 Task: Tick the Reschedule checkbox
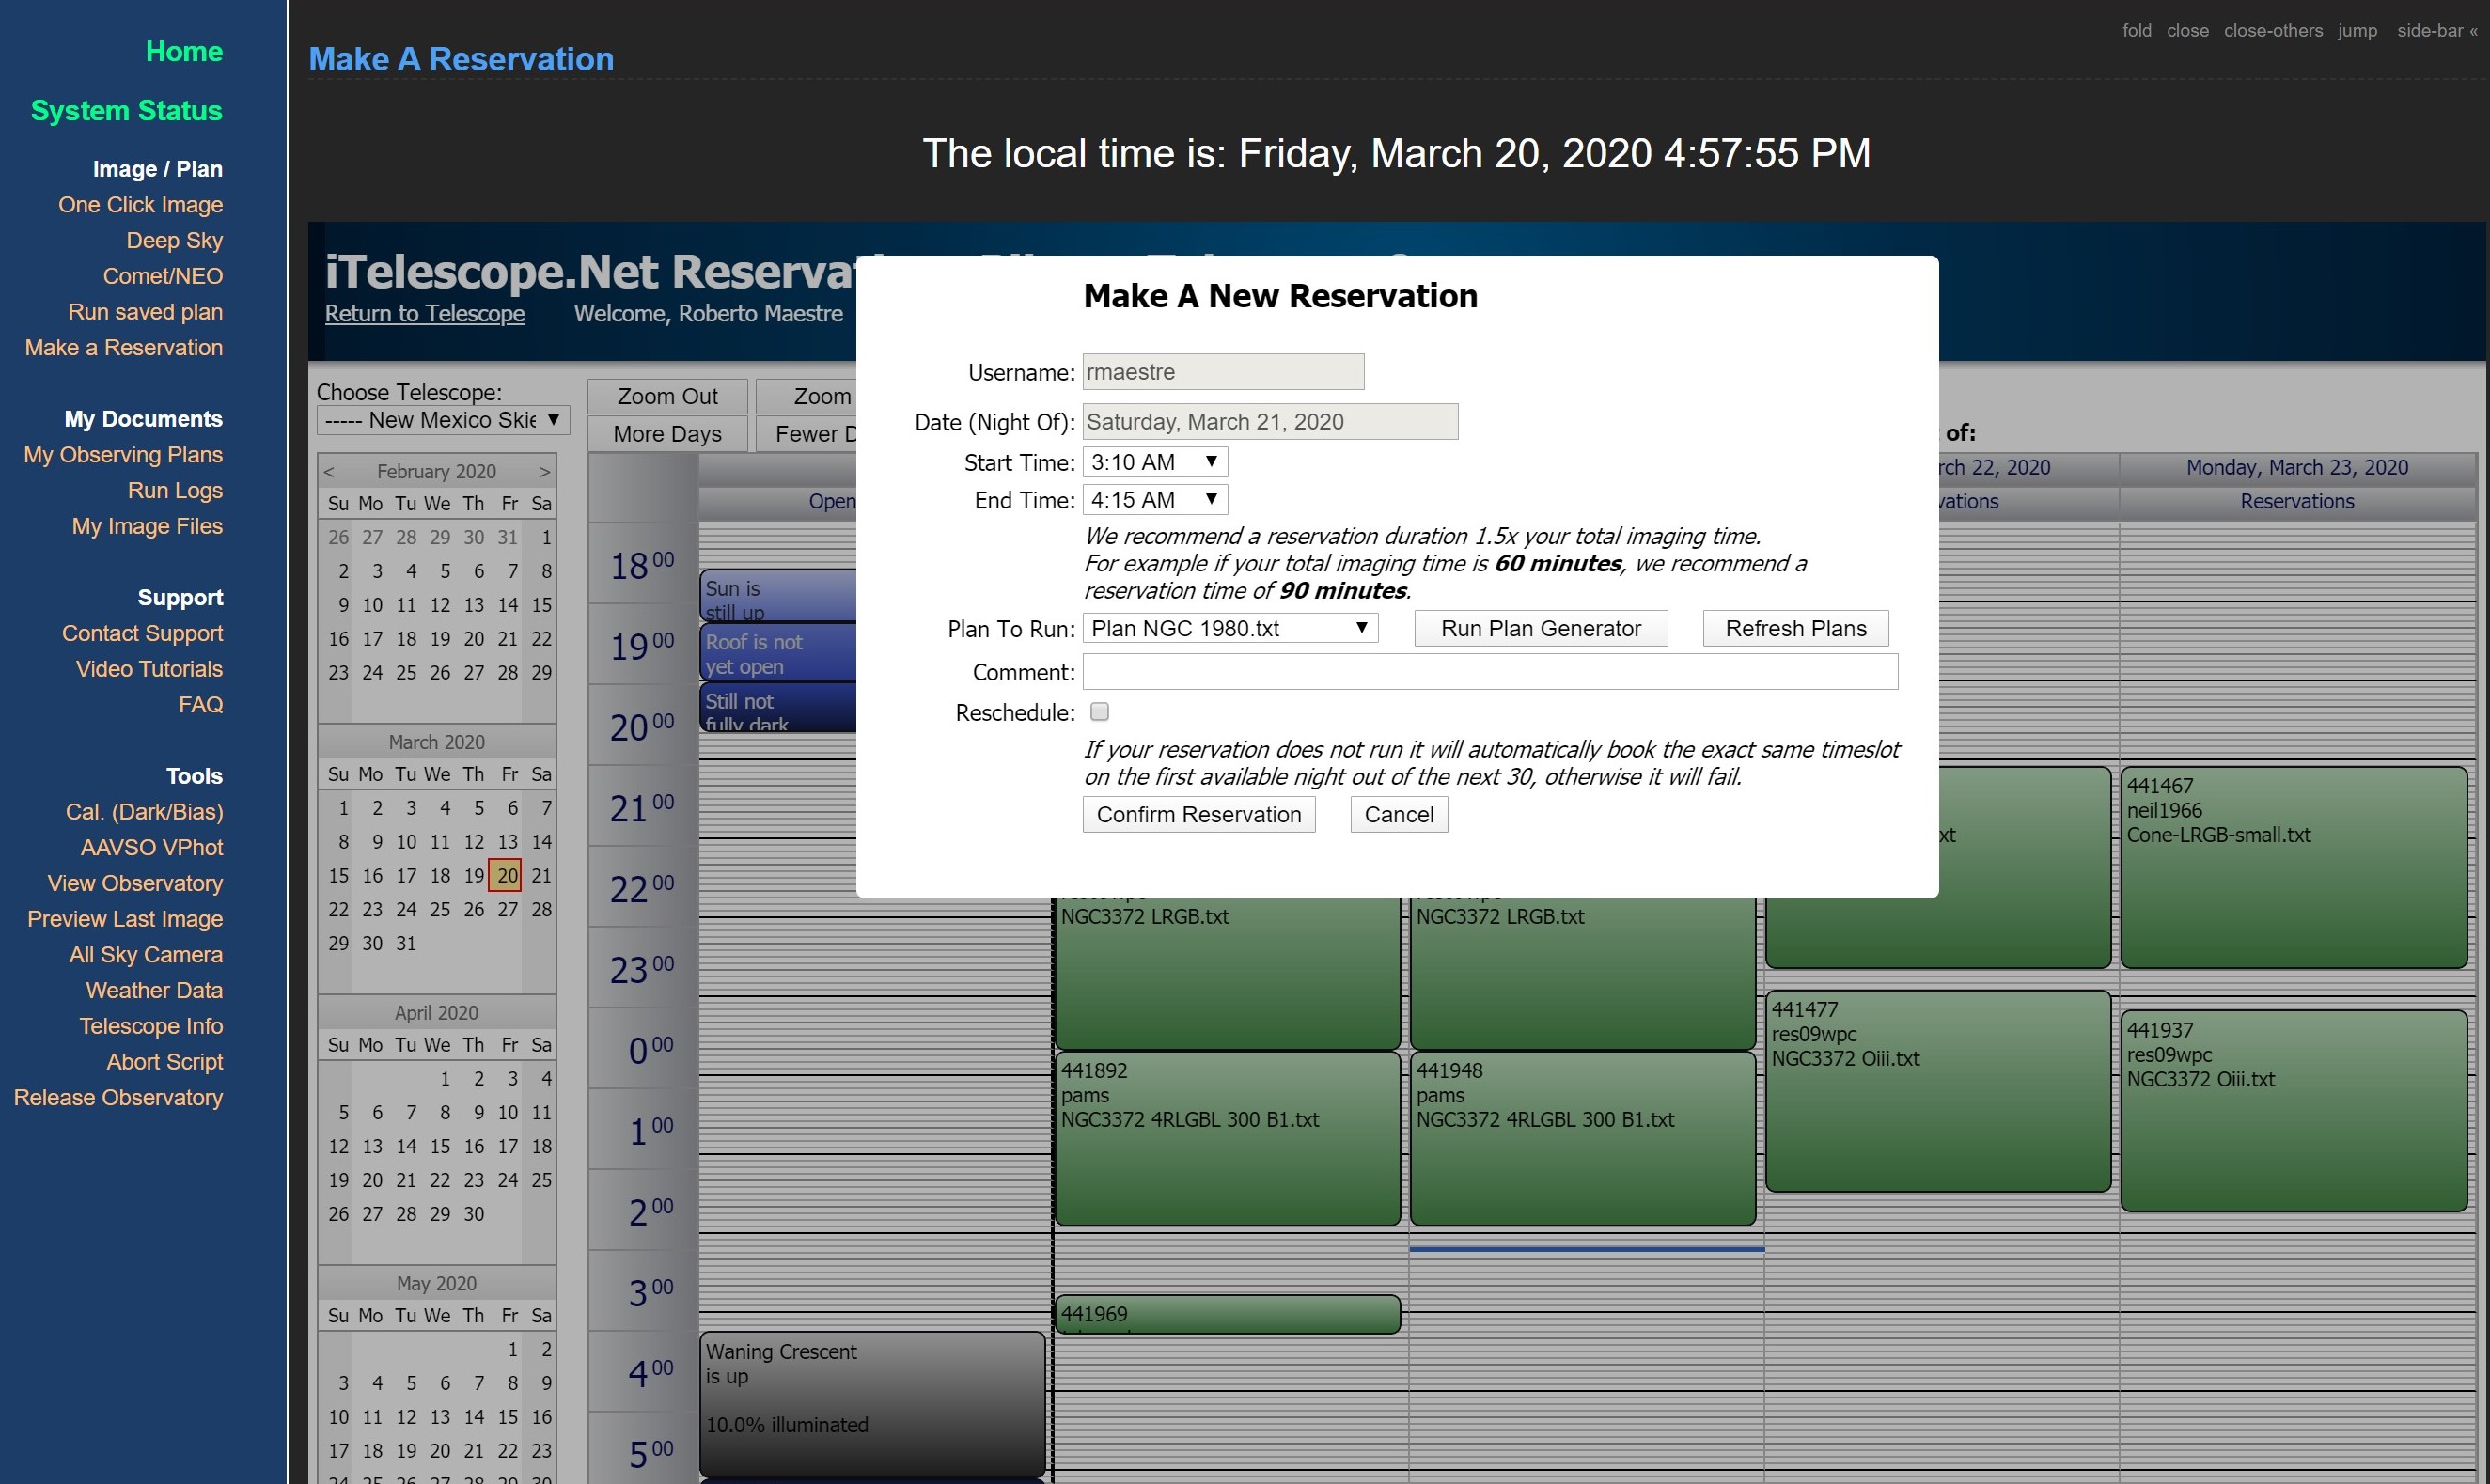(x=1099, y=712)
